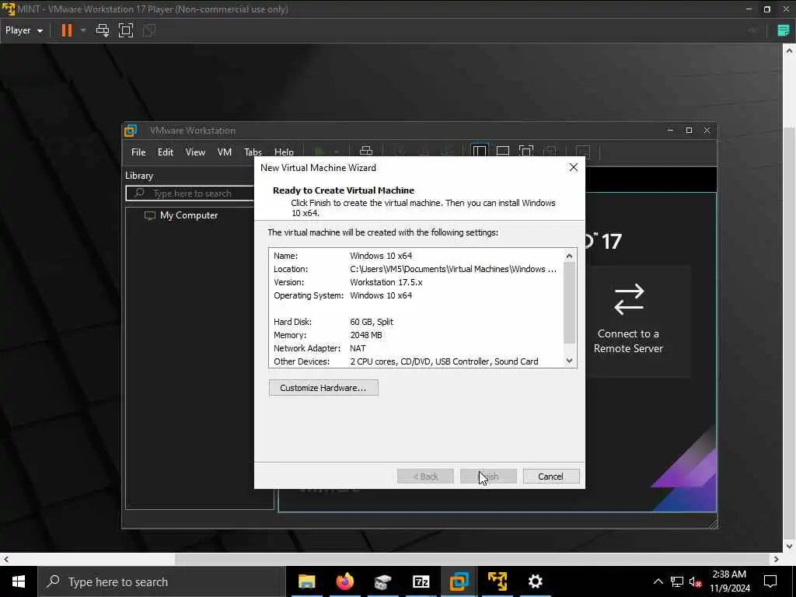Maximize the inner VMware Workstation window

click(x=689, y=131)
